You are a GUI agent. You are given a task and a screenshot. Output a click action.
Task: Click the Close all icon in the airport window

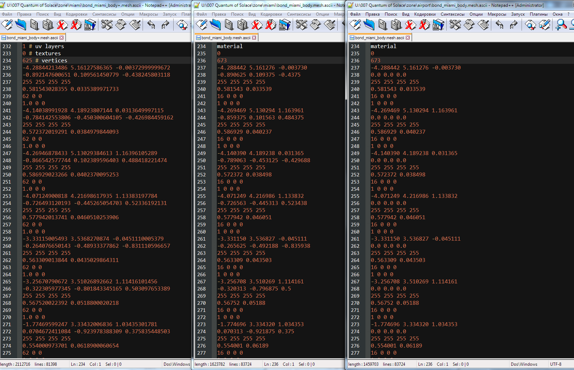(424, 25)
